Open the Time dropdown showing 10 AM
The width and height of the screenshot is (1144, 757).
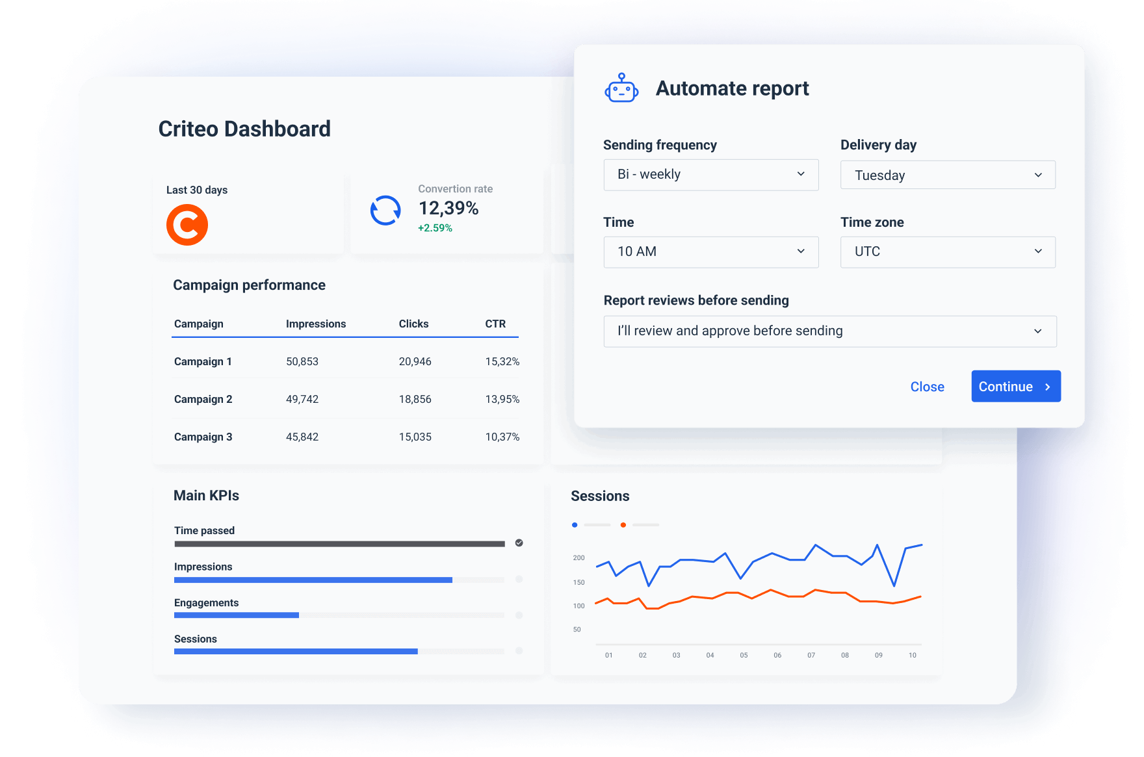pyautogui.click(x=710, y=252)
